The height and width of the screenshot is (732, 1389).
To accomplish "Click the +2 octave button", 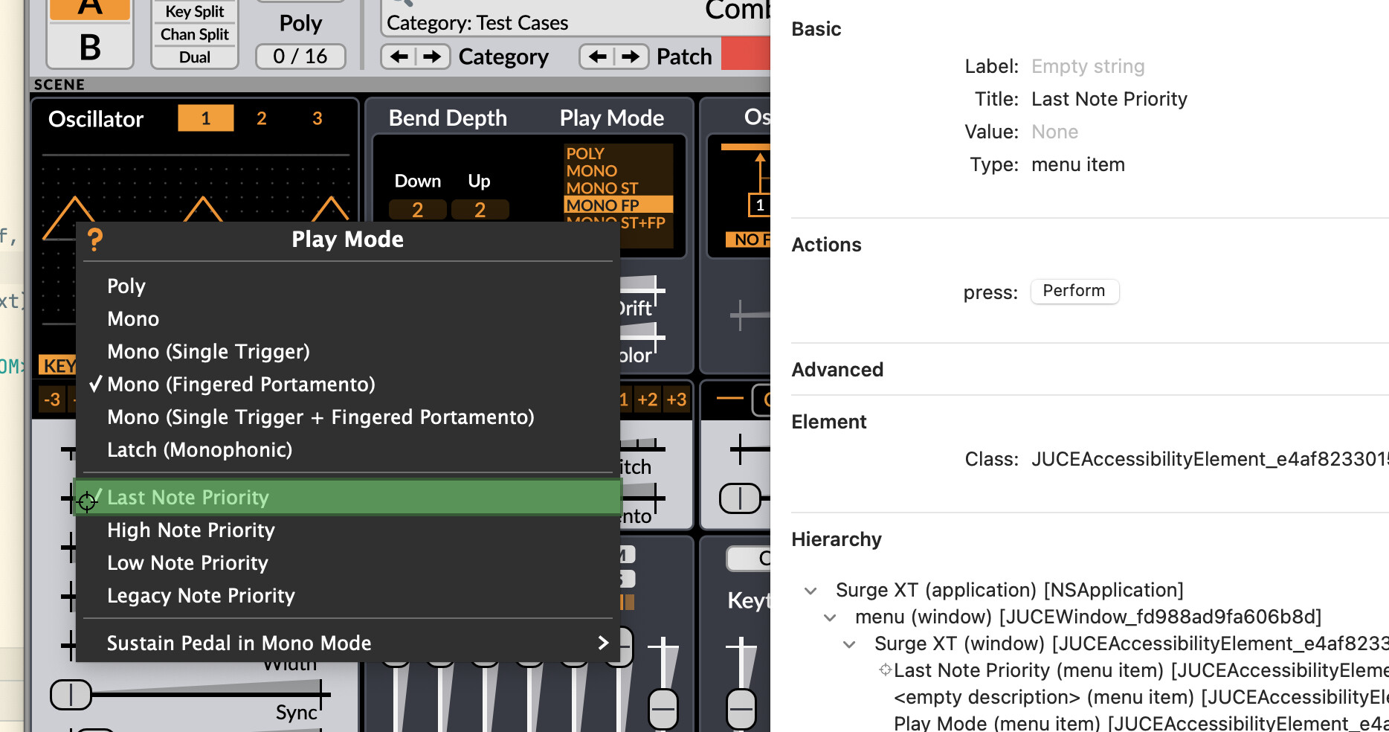I will 648,399.
